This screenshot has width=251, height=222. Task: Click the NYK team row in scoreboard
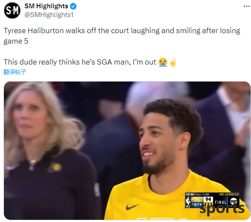pos(202,204)
